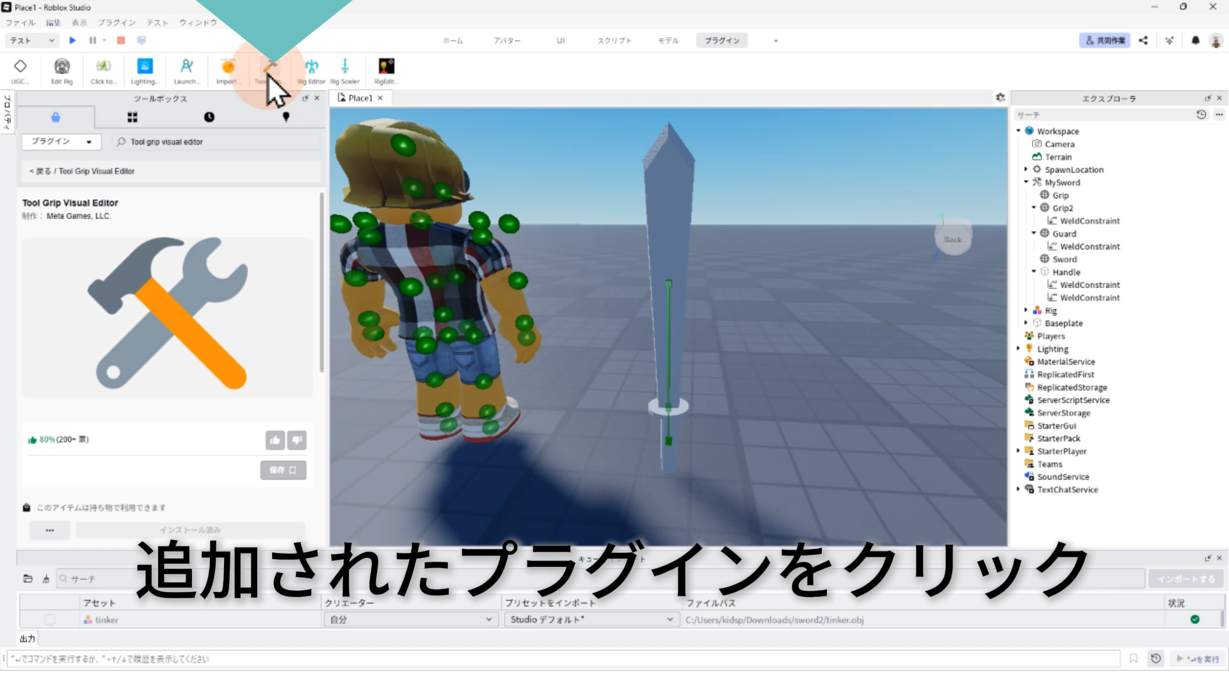Open the toolbox recent clock tab
The width and height of the screenshot is (1229, 691).
tap(209, 117)
